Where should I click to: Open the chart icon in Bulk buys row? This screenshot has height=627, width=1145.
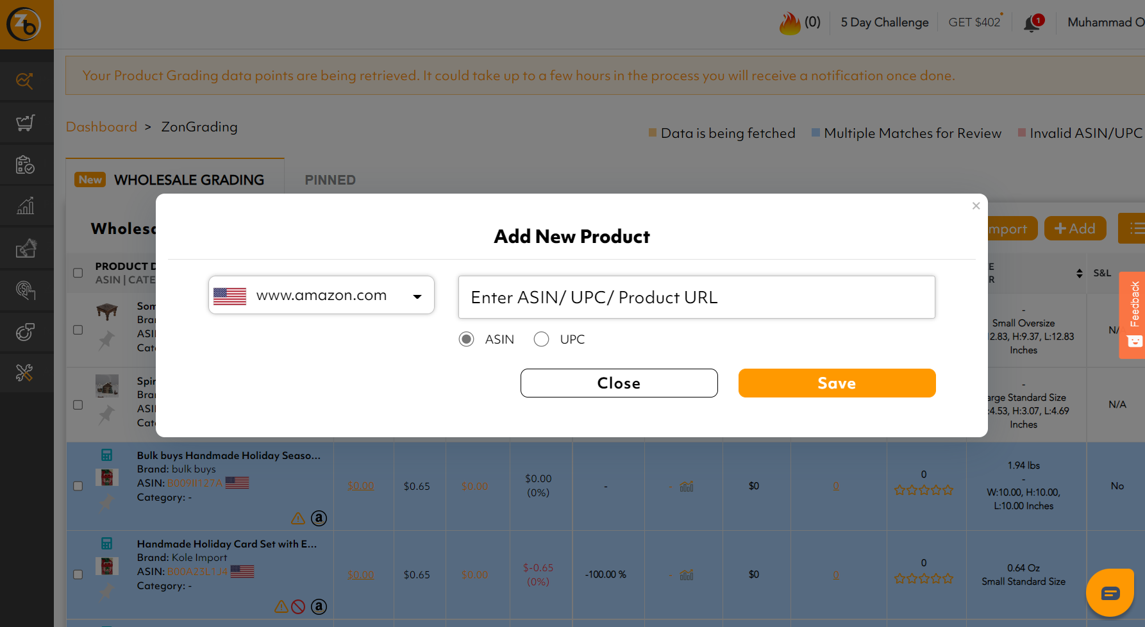click(687, 487)
